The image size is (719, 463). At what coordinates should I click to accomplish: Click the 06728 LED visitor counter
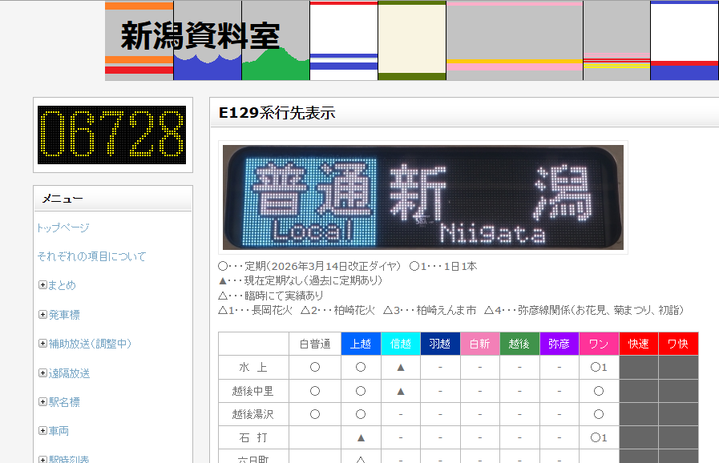(x=112, y=135)
